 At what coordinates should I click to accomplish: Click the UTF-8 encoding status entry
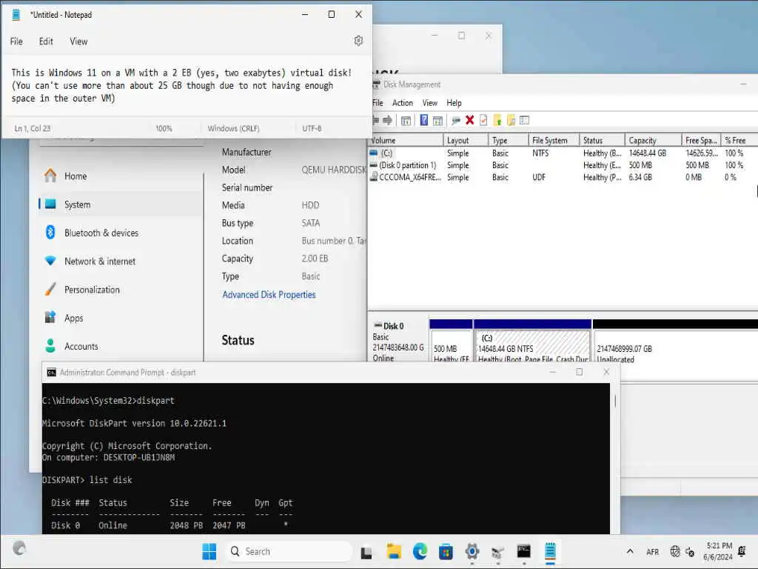[x=312, y=129]
